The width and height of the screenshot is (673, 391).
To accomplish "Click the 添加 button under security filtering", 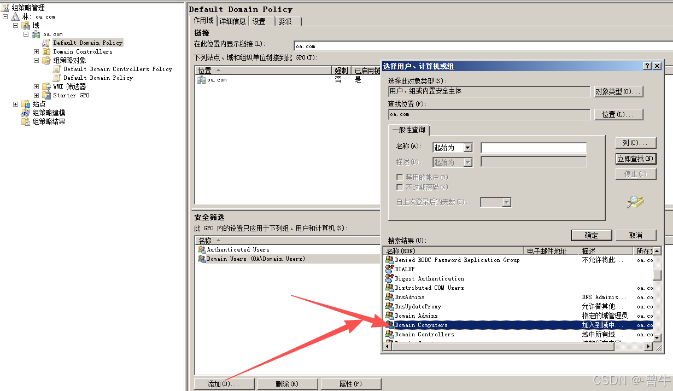I will 223,384.
